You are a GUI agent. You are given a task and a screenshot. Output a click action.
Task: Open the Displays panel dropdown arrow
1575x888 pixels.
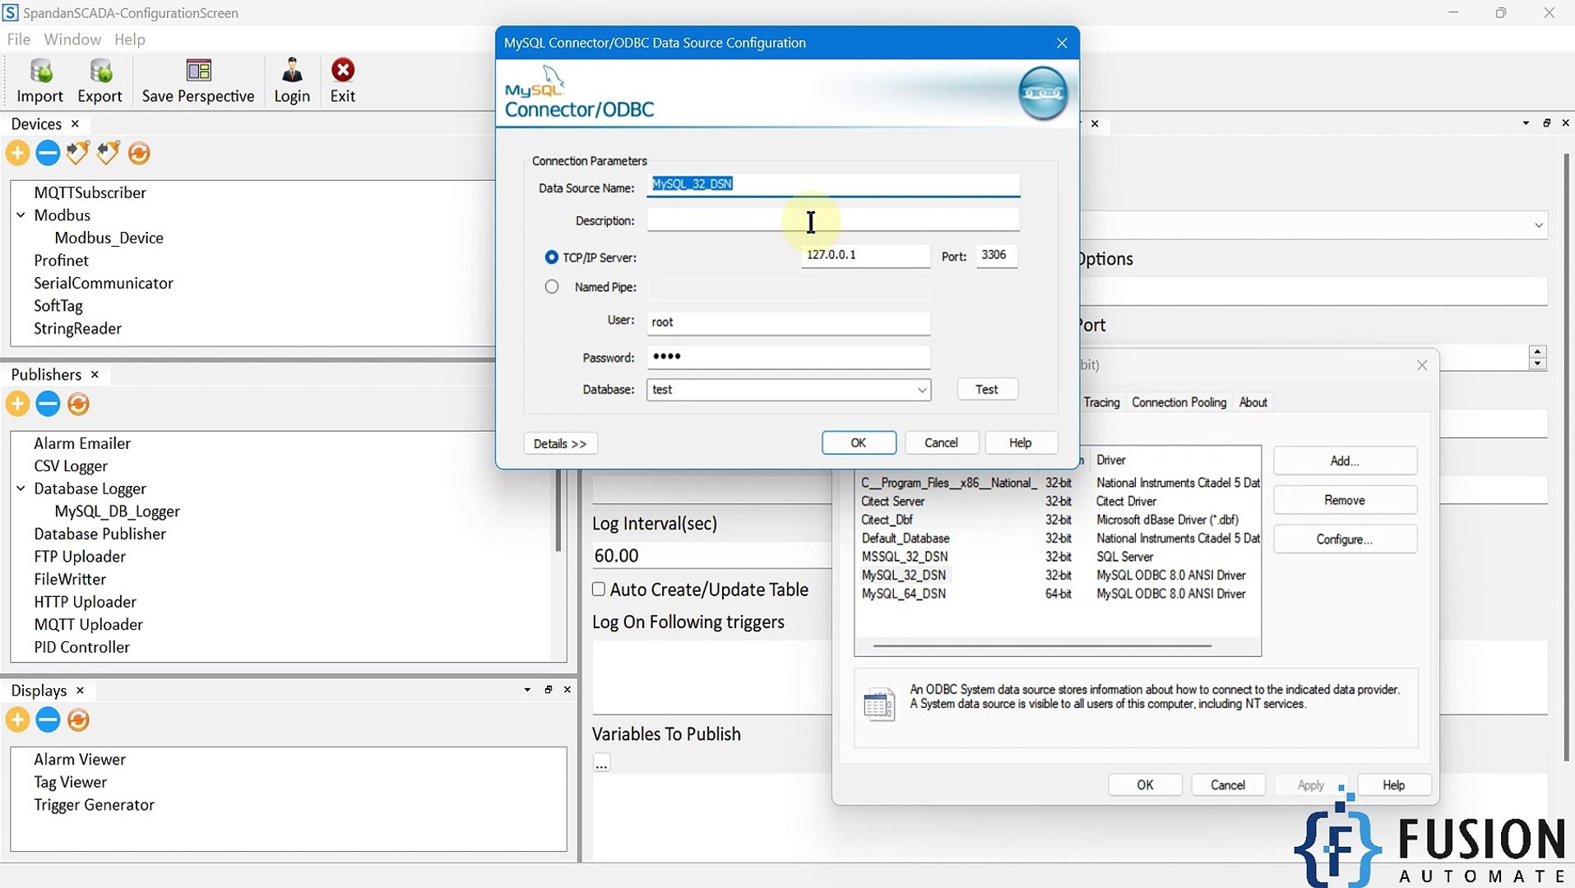[527, 690]
